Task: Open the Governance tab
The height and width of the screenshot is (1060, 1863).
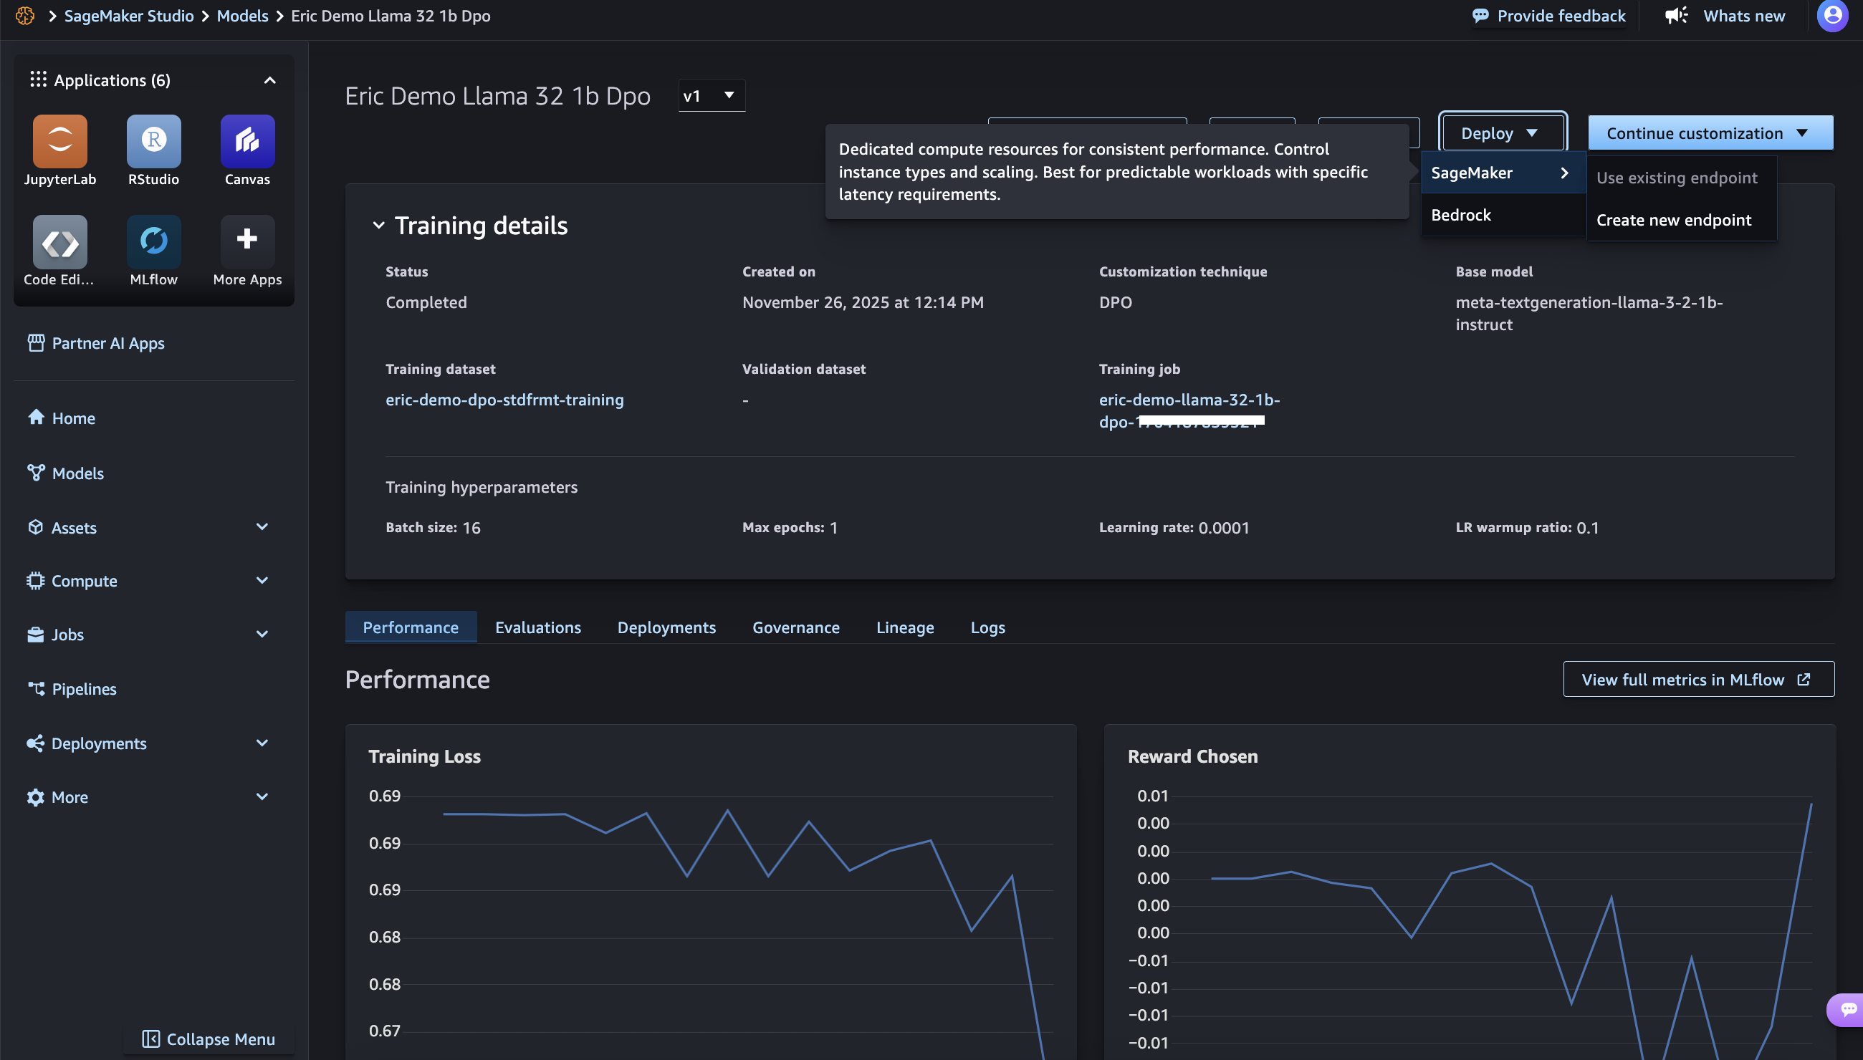Action: click(796, 627)
